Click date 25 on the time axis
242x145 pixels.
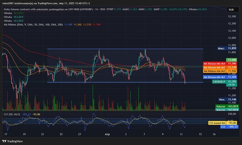click(x=61, y=134)
